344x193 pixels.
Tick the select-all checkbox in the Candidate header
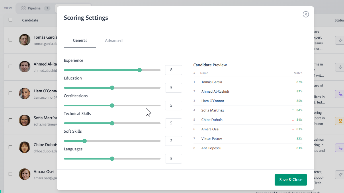[11, 20]
